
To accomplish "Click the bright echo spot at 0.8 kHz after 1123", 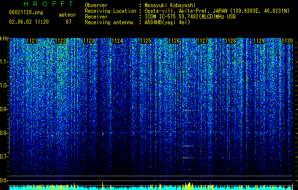I will point(103,133).
